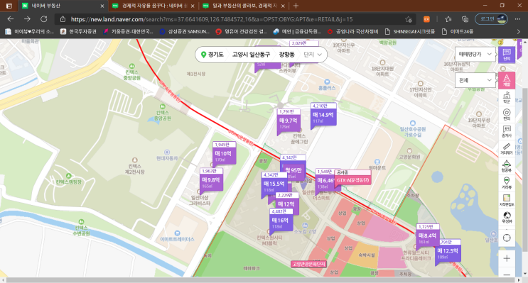The height and width of the screenshot is (283, 528).
Task: Open the 매매평당가 price display dropdown
Action: (x=475, y=54)
